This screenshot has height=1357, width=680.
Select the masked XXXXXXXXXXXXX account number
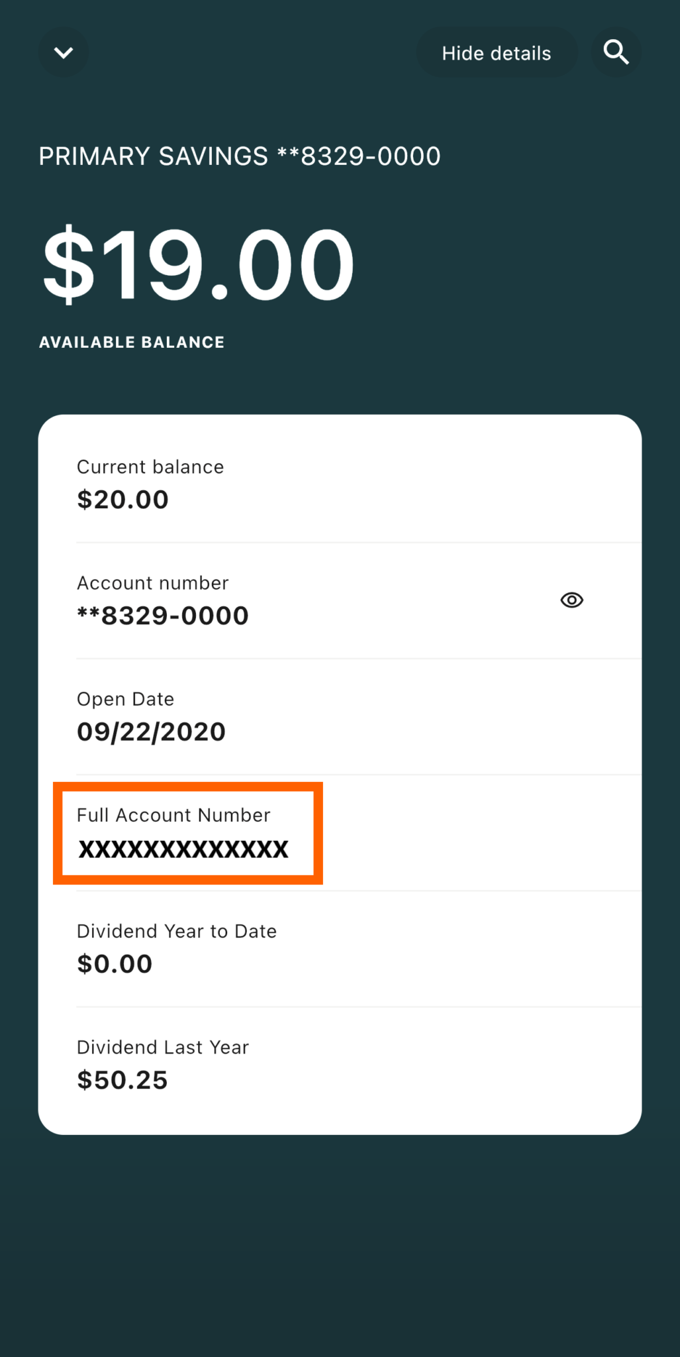click(x=183, y=849)
